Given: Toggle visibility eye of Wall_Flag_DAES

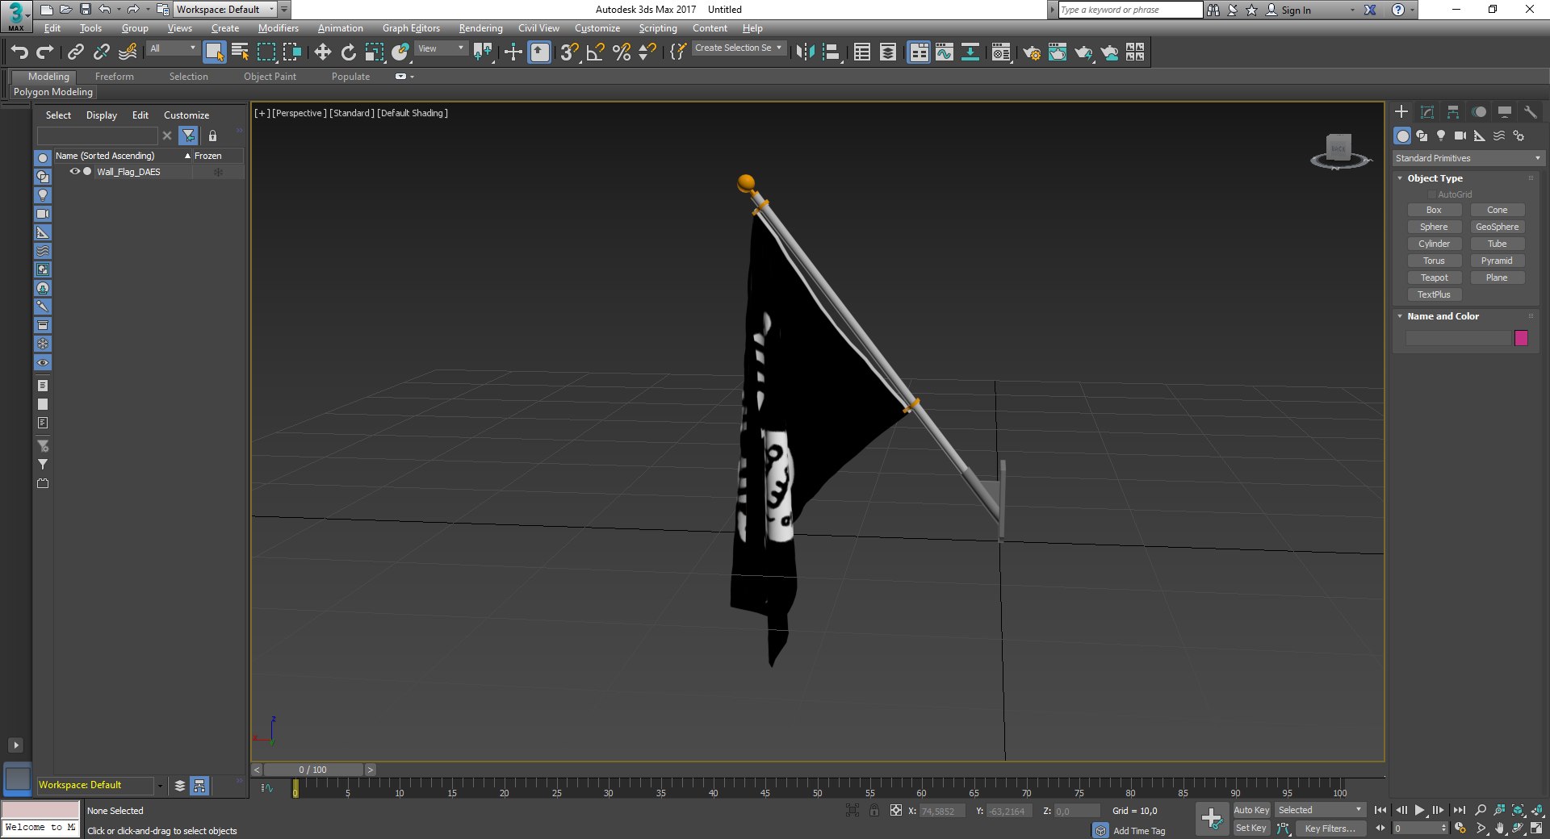Looking at the screenshot, I should (x=74, y=172).
